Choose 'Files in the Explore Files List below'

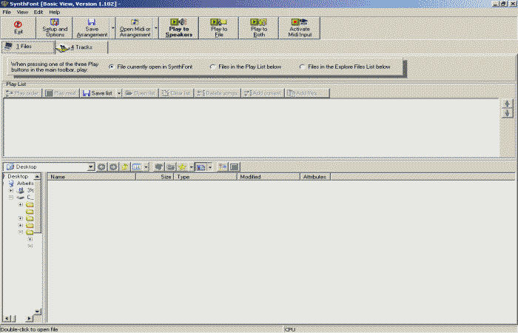pyautogui.click(x=303, y=67)
